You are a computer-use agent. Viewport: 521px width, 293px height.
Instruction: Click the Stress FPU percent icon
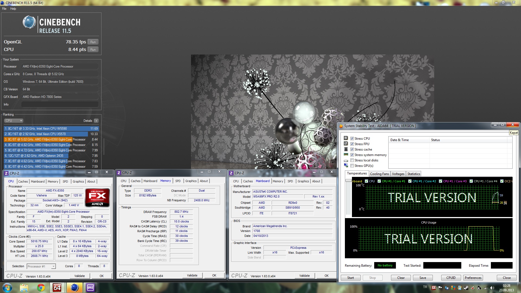click(x=346, y=144)
